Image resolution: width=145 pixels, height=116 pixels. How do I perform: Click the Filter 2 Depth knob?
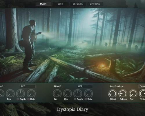coord(78,93)
